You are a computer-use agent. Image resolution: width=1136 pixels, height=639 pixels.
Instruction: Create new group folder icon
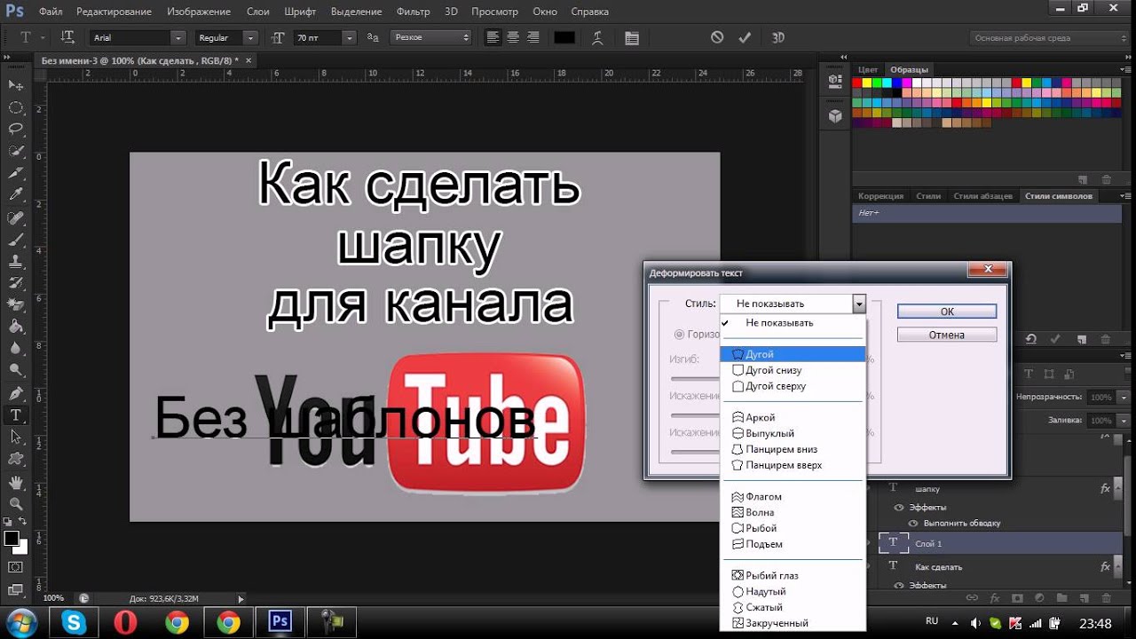click(1061, 597)
